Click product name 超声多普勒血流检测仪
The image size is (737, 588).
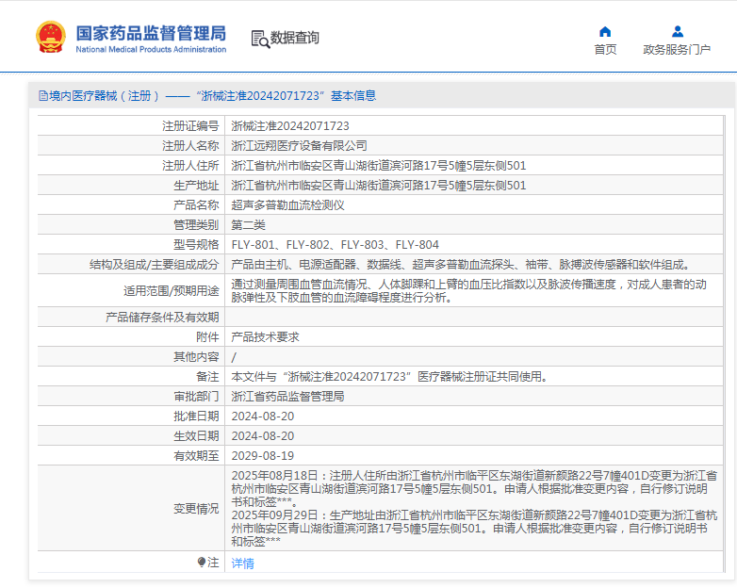[287, 204]
